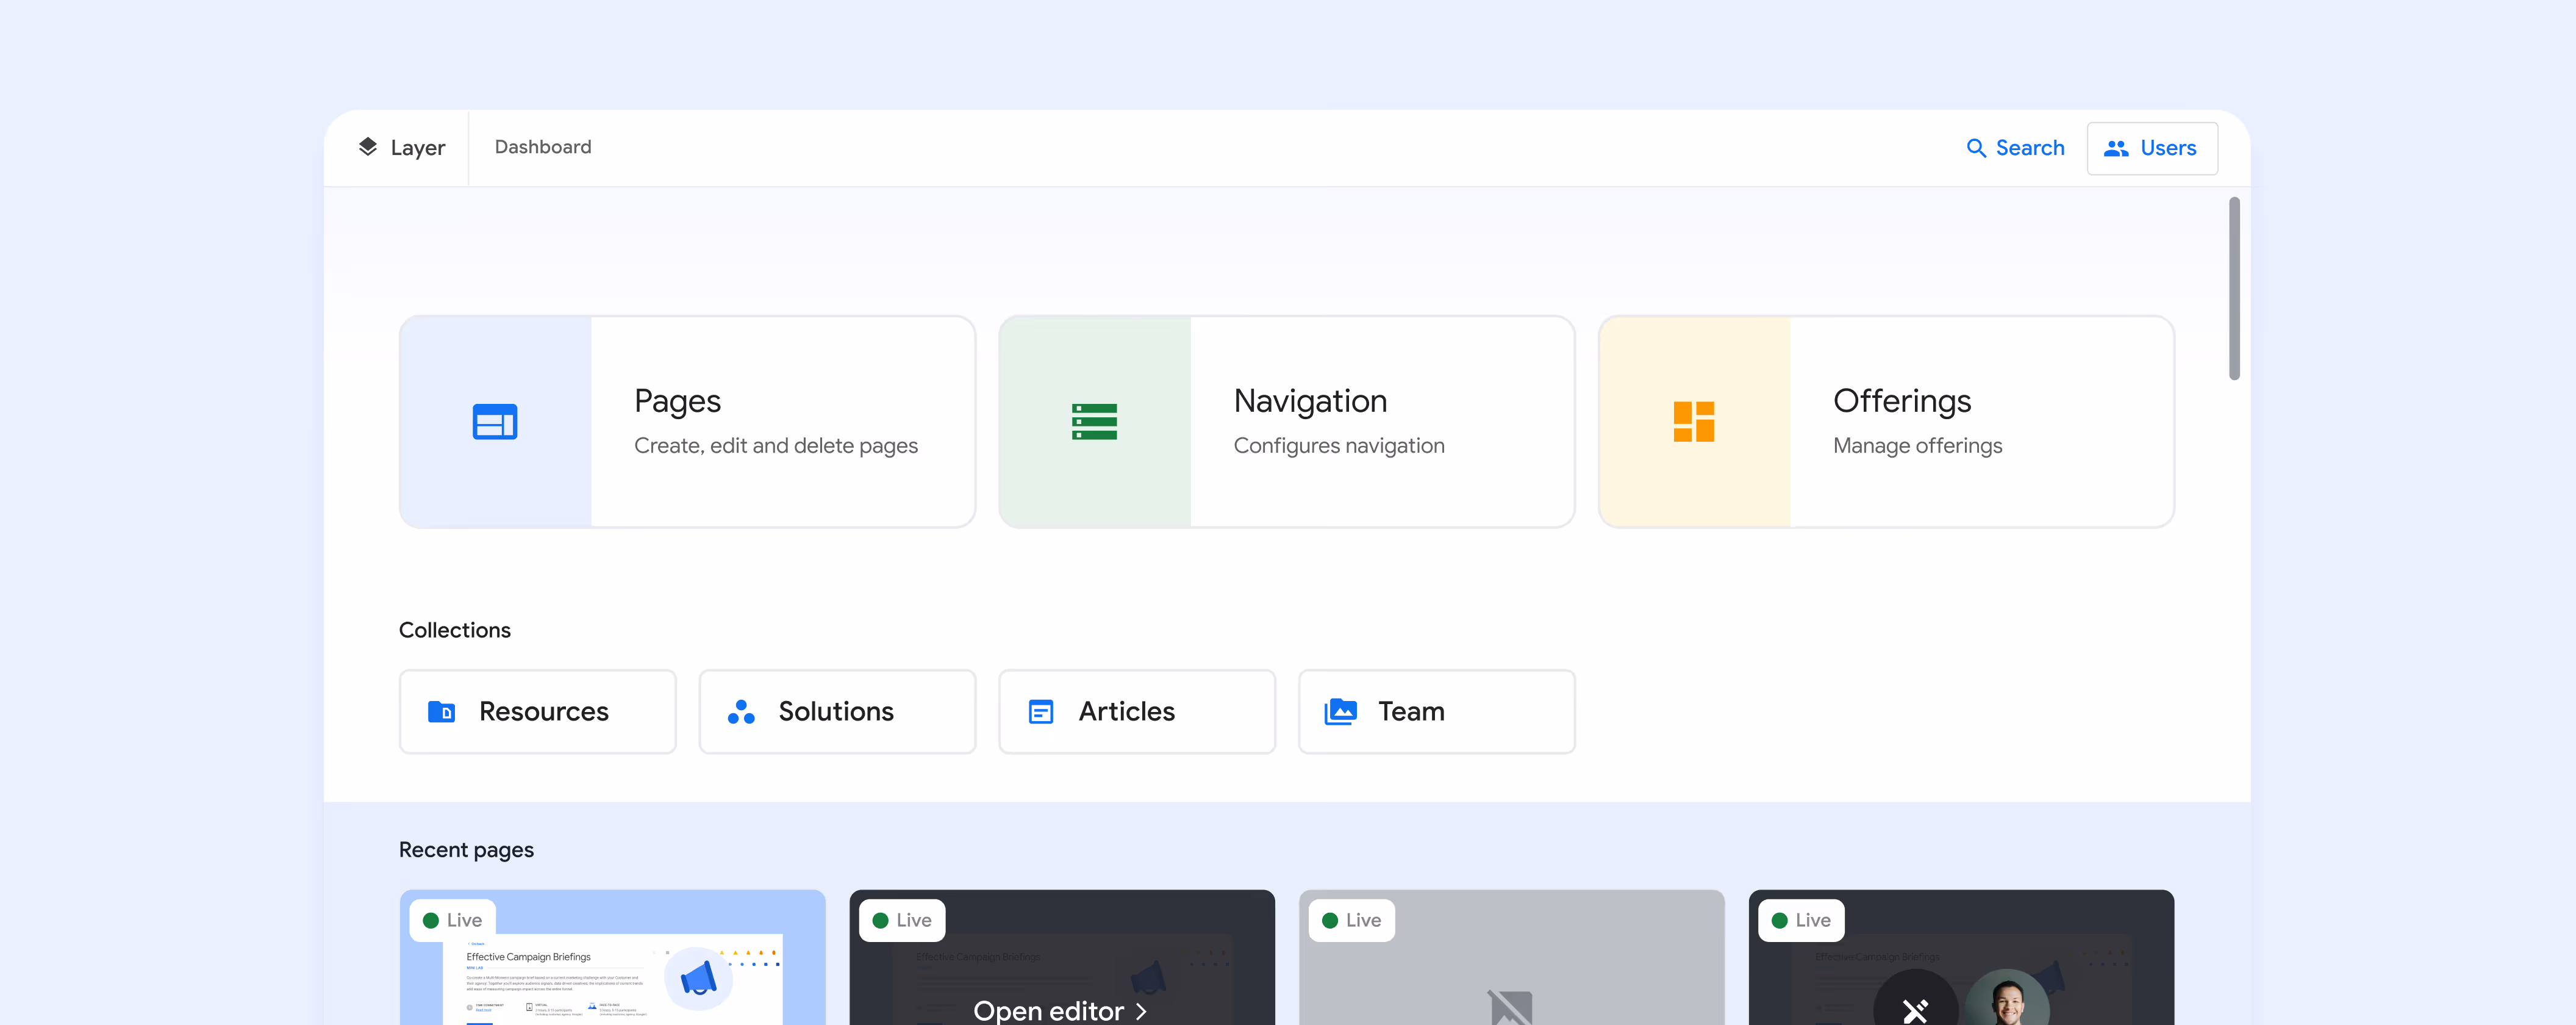The height and width of the screenshot is (1025, 2576).
Task: Click the missing image placeholder thumbnail
Action: click(x=1510, y=1005)
